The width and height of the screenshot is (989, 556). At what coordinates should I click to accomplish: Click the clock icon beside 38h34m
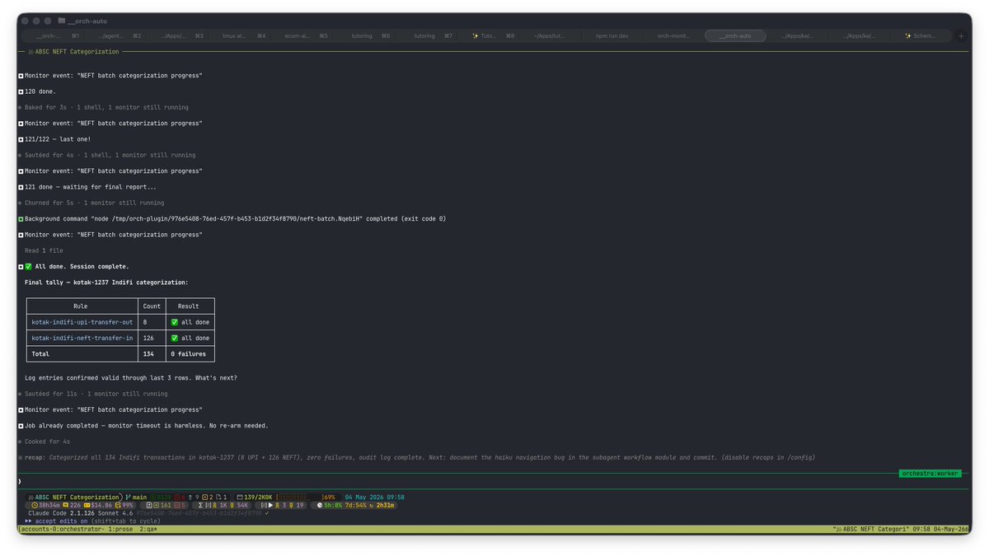35,505
